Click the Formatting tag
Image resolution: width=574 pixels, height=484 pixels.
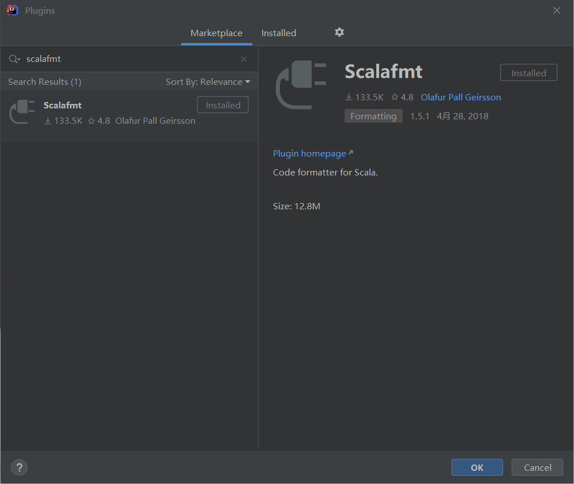point(373,116)
